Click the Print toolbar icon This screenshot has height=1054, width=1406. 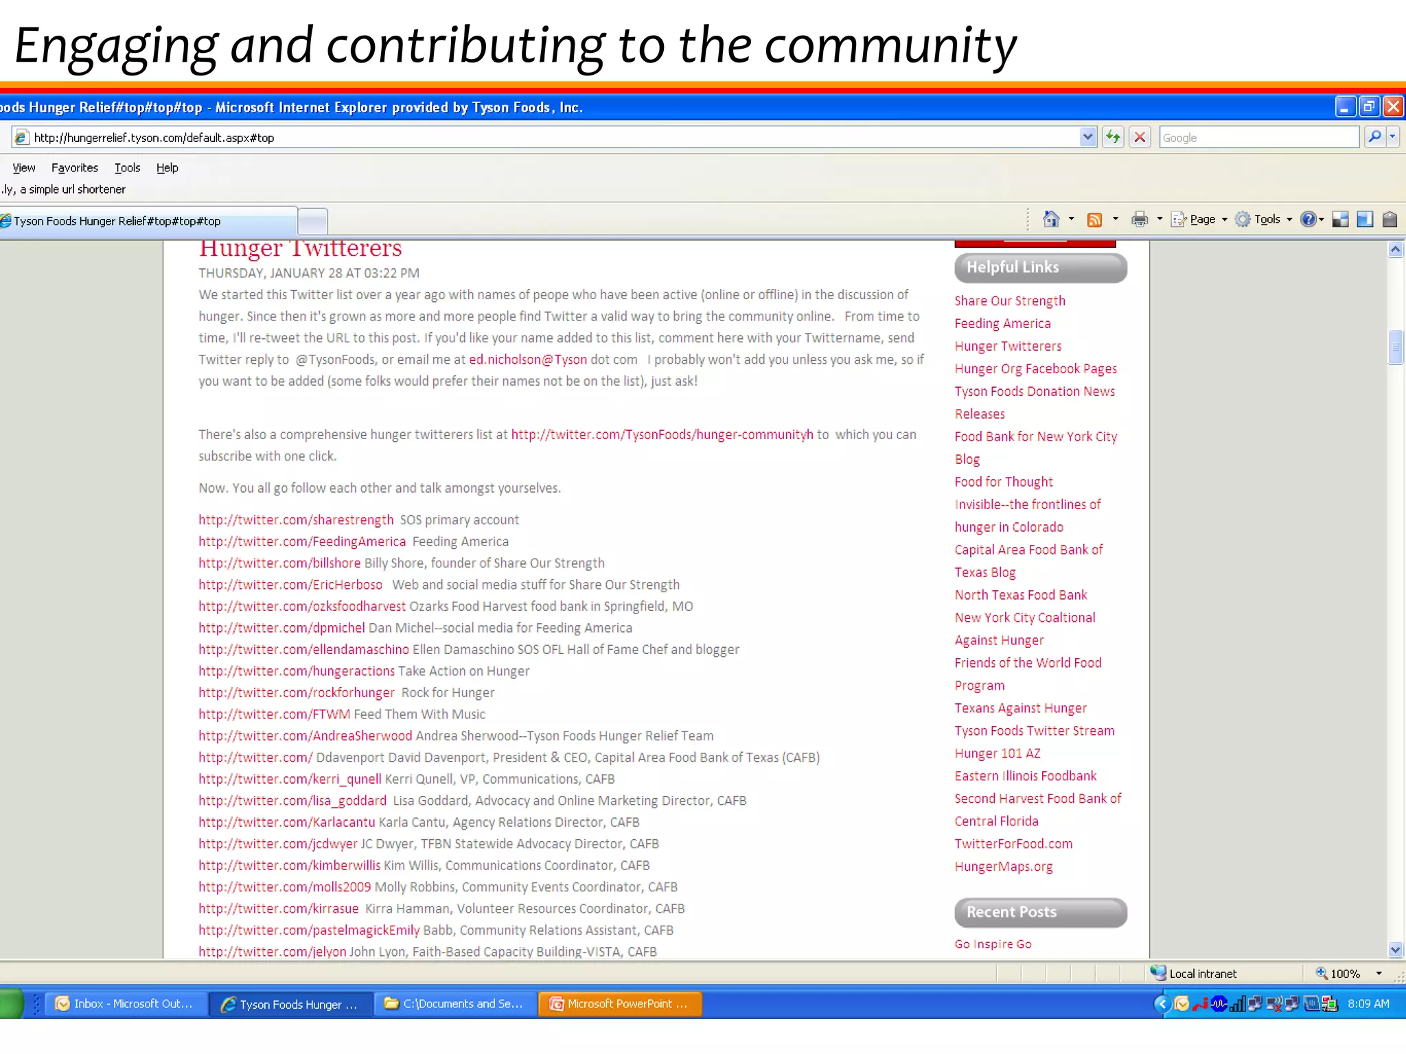(x=1140, y=220)
